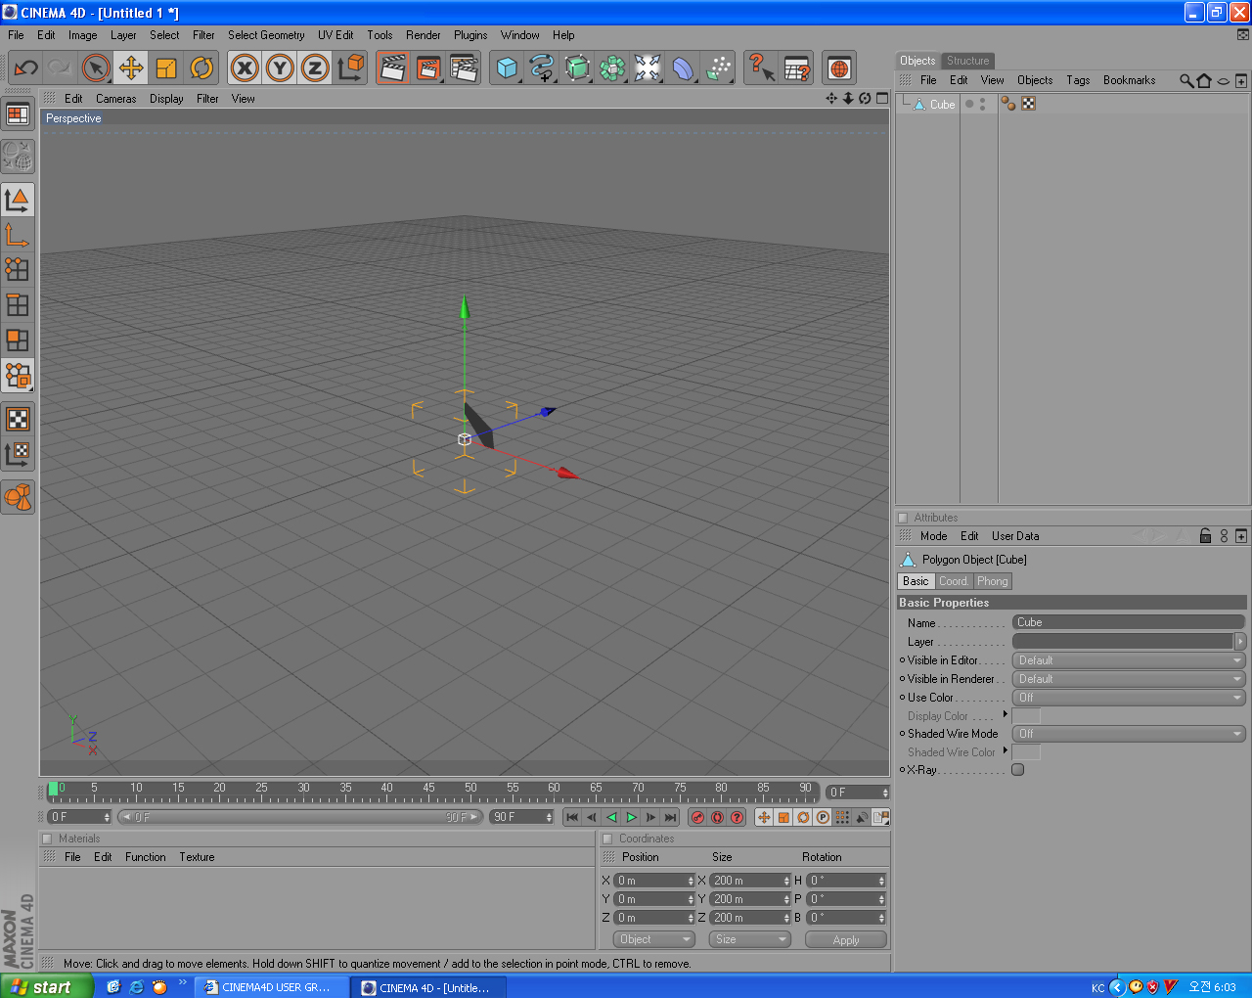Open the Use Color dropdown
The height and width of the screenshot is (998, 1252).
(1129, 698)
